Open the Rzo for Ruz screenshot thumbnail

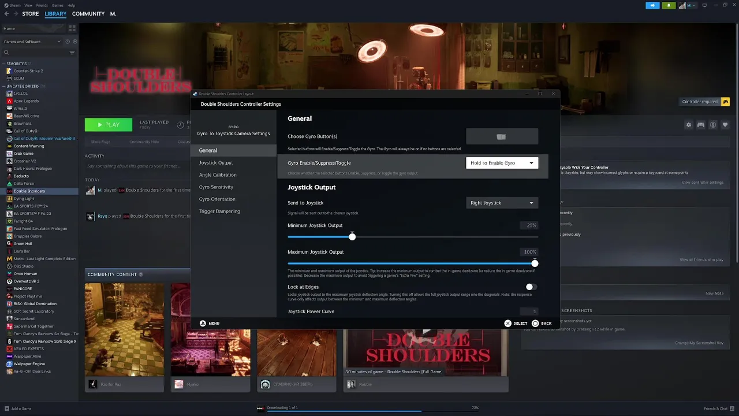click(124, 329)
